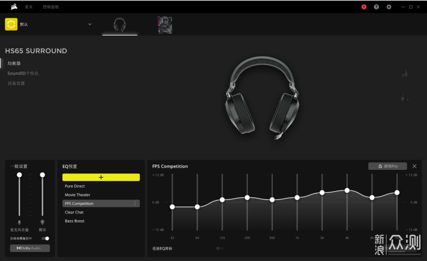Click the 8k EQ band handle
Screen dimensions: 427x261
[372, 198]
